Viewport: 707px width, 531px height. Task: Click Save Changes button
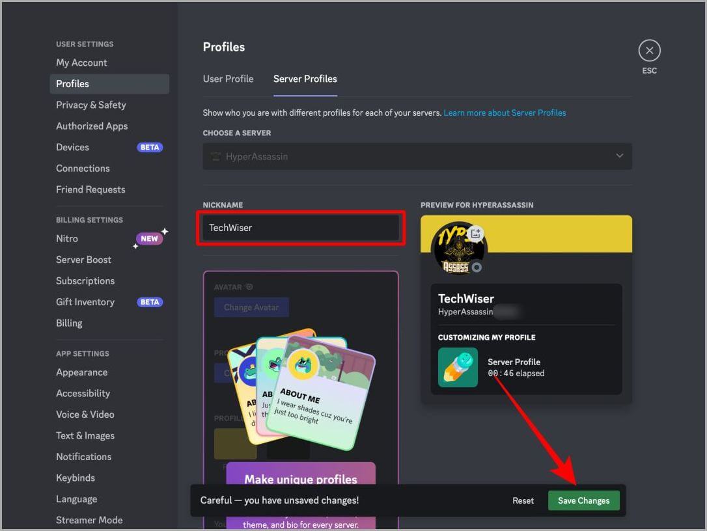click(x=583, y=501)
